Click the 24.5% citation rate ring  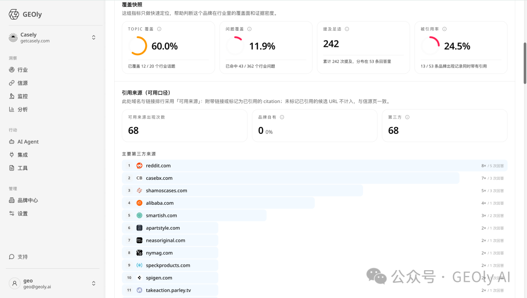430,46
